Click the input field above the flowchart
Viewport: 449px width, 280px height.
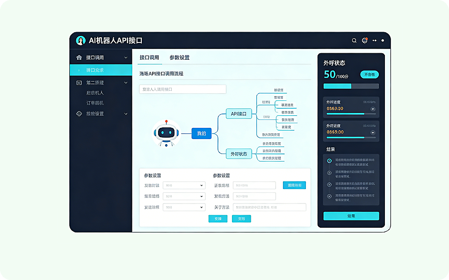(182, 89)
